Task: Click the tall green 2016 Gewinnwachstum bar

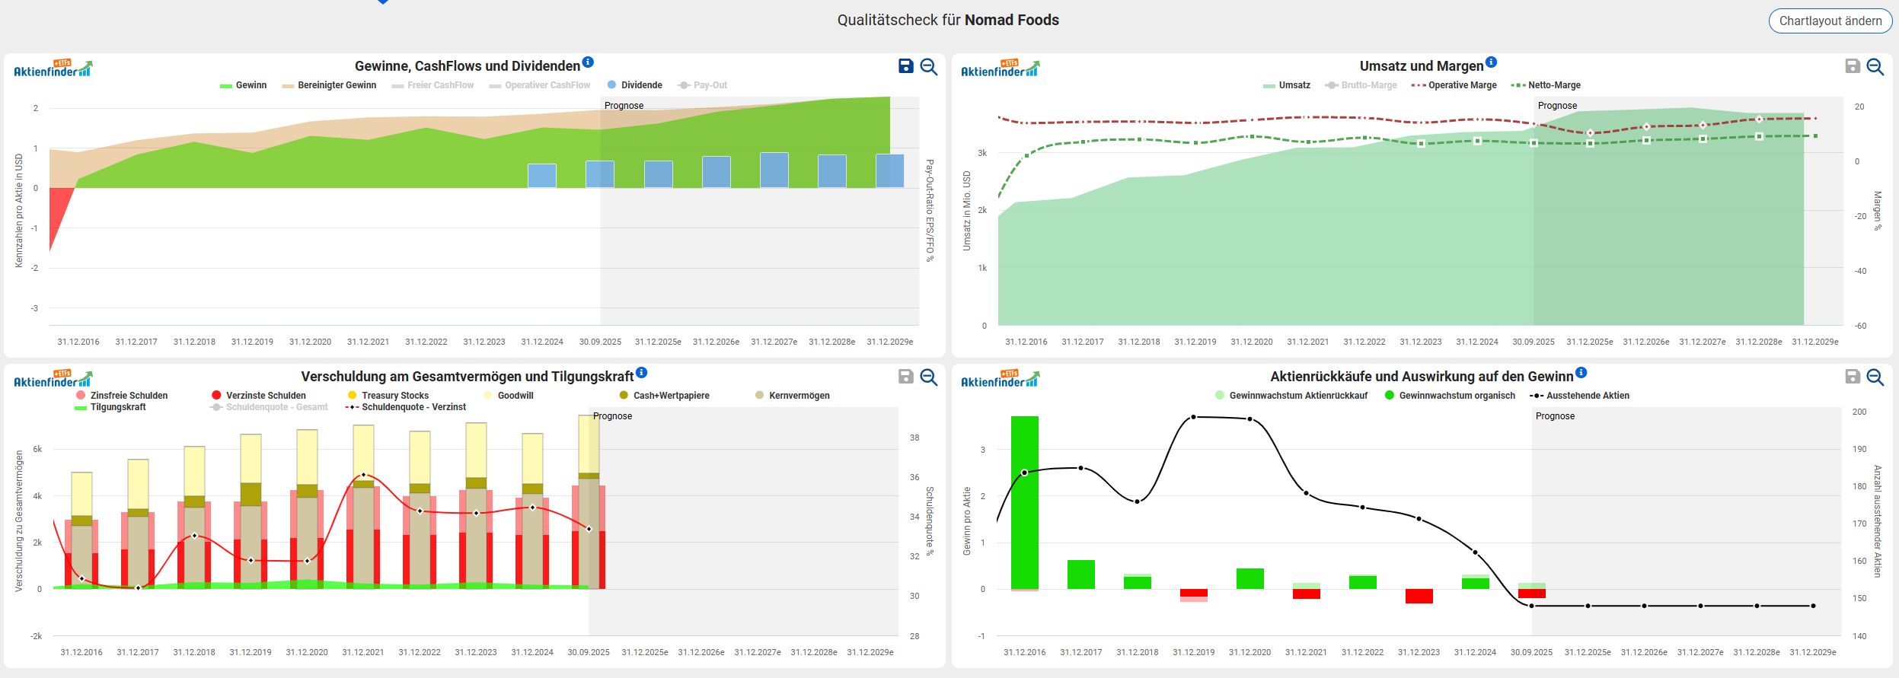Action: coord(1024,502)
